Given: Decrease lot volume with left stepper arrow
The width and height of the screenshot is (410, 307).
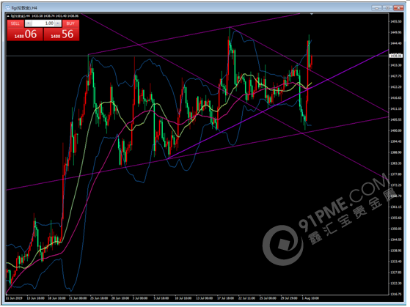Looking at the screenshot, I should [29, 23].
